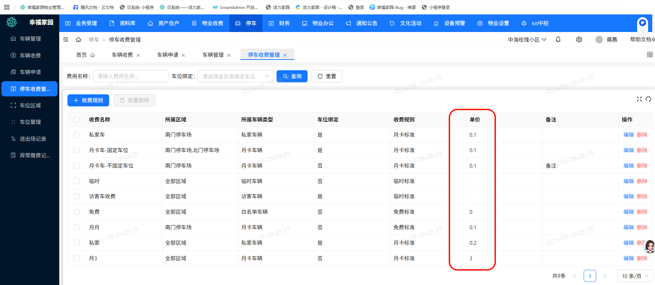Open 业务受理 top menu

point(81,23)
